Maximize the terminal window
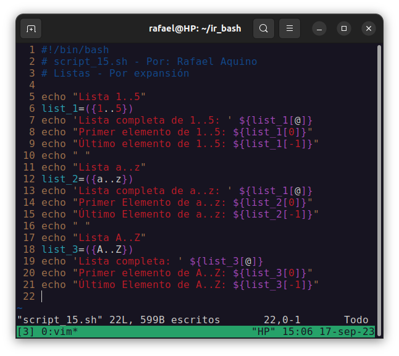 coord(344,28)
